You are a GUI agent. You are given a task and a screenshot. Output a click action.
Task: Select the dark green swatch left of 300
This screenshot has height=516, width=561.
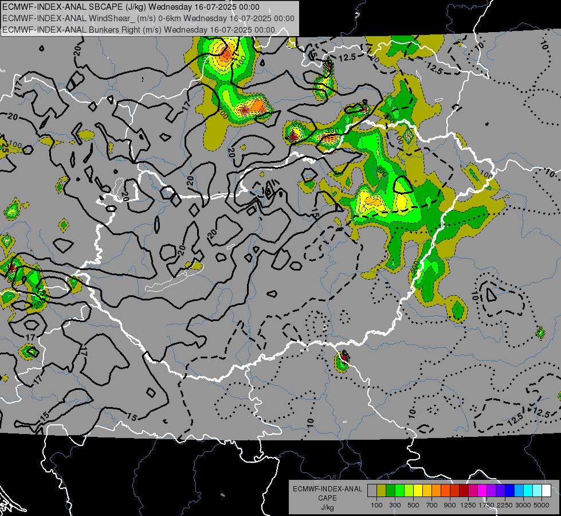click(x=390, y=491)
